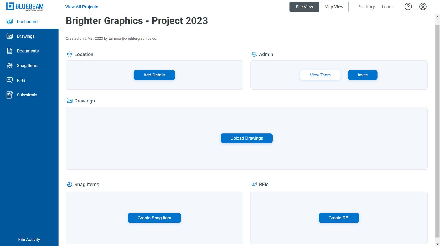Open Drawings from the sidebar icon
The width and height of the screenshot is (440, 246).
tap(9, 36)
